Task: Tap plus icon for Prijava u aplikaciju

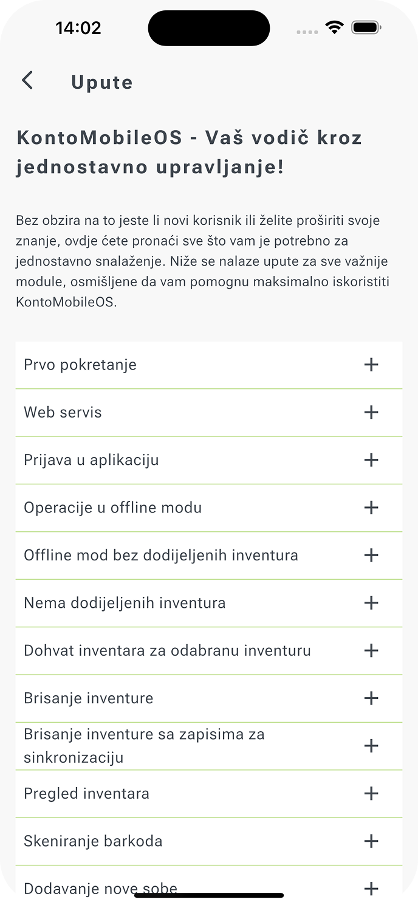Action: point(371,460)
